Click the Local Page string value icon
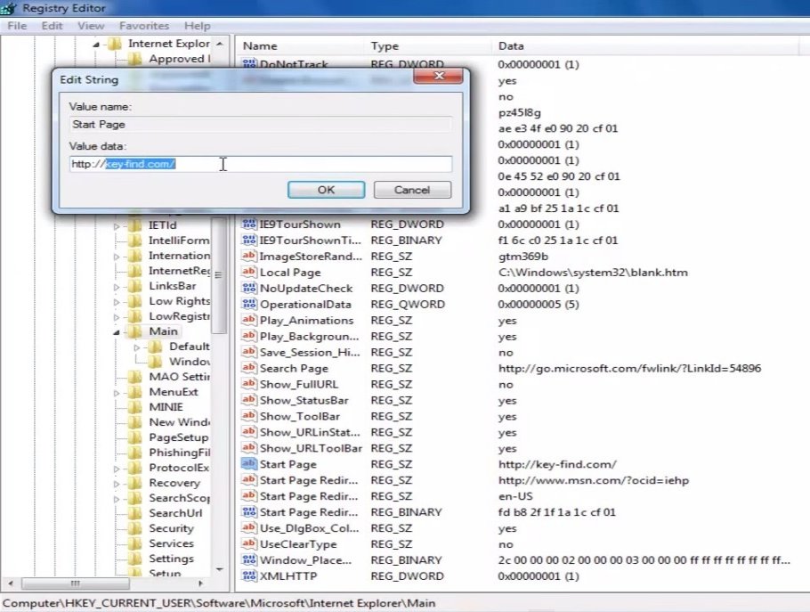This screenshot has height=612, width=810. 249,272
